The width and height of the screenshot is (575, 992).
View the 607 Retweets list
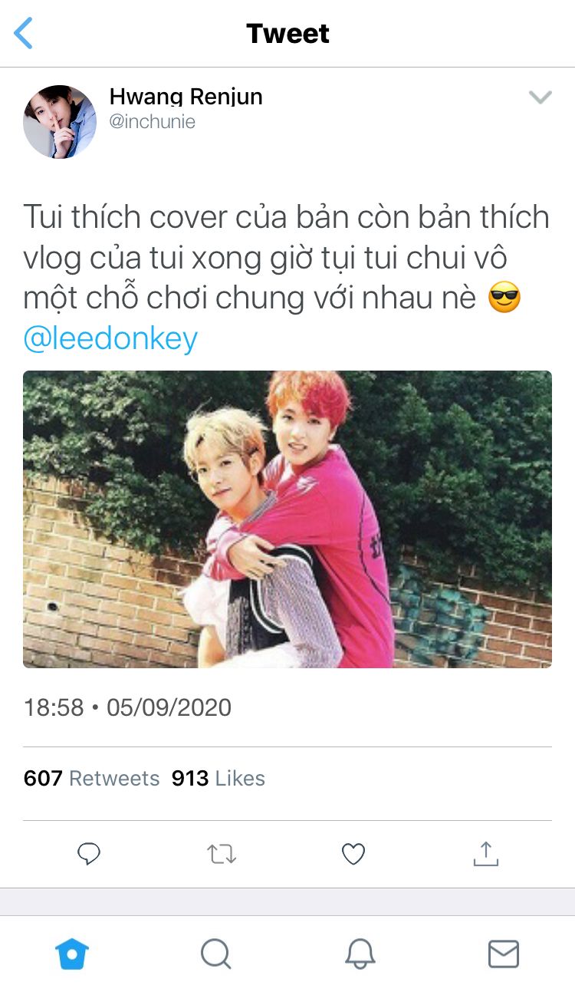click(91, 778)
